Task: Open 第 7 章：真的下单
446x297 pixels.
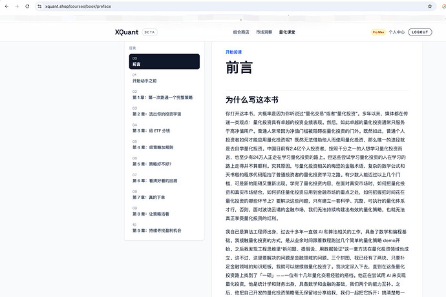Action: (164, 194)
